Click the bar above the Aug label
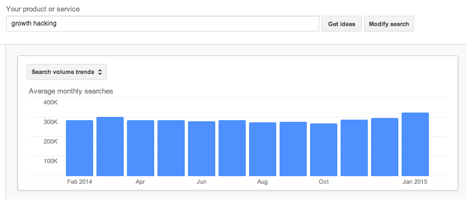 pyautogui.click(x=263, y=149)
